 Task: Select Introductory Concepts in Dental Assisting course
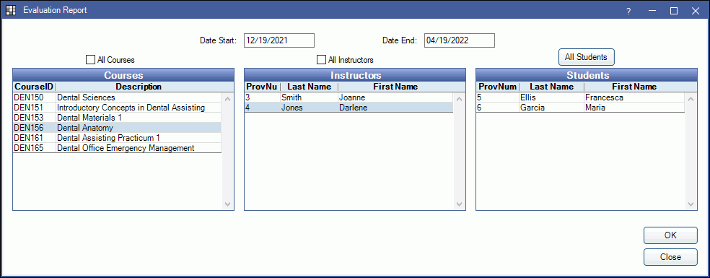(118, 108)
